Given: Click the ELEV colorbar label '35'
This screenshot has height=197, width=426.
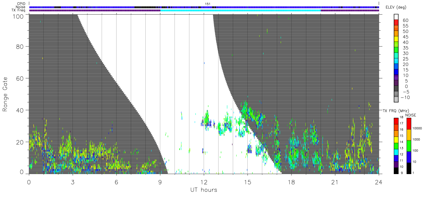Looking at the screenshot, I should click(x=405, y=48).
